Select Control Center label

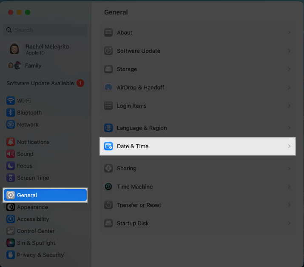(x=36, y=231)
